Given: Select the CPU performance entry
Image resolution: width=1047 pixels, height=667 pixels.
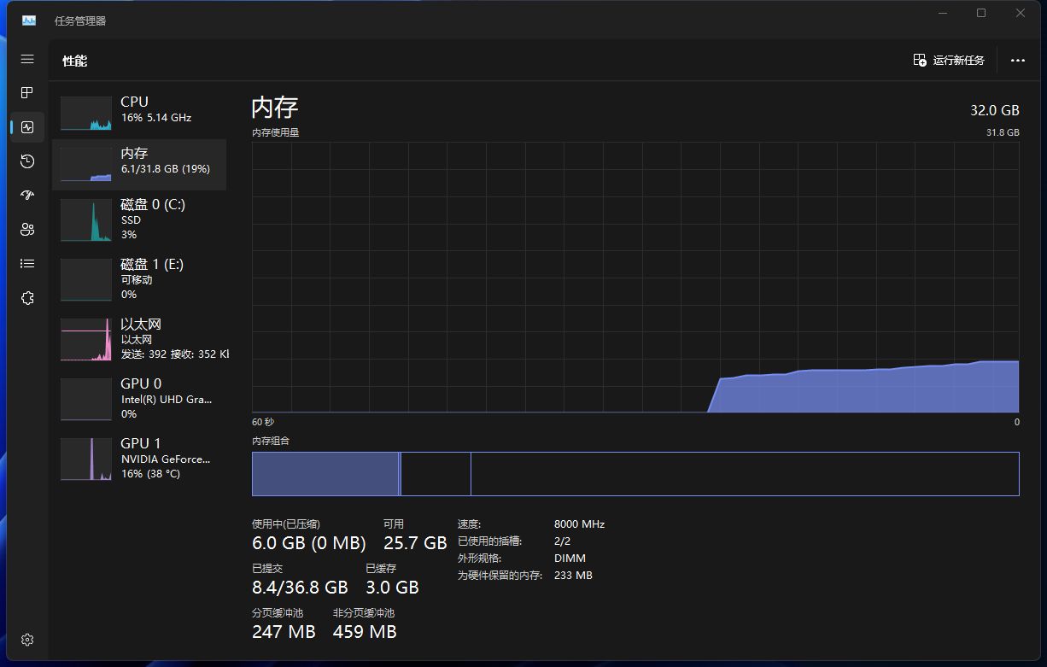Looking at the screenshot, I should tap(139, 108).
